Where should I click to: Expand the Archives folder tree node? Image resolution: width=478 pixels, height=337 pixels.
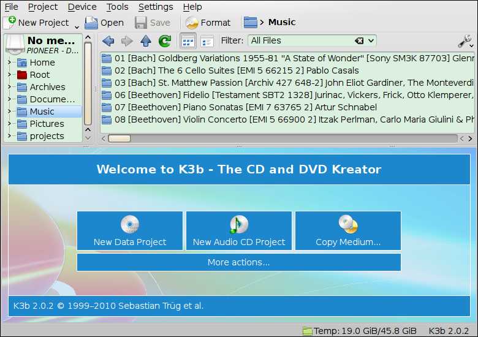click(9, 87)
